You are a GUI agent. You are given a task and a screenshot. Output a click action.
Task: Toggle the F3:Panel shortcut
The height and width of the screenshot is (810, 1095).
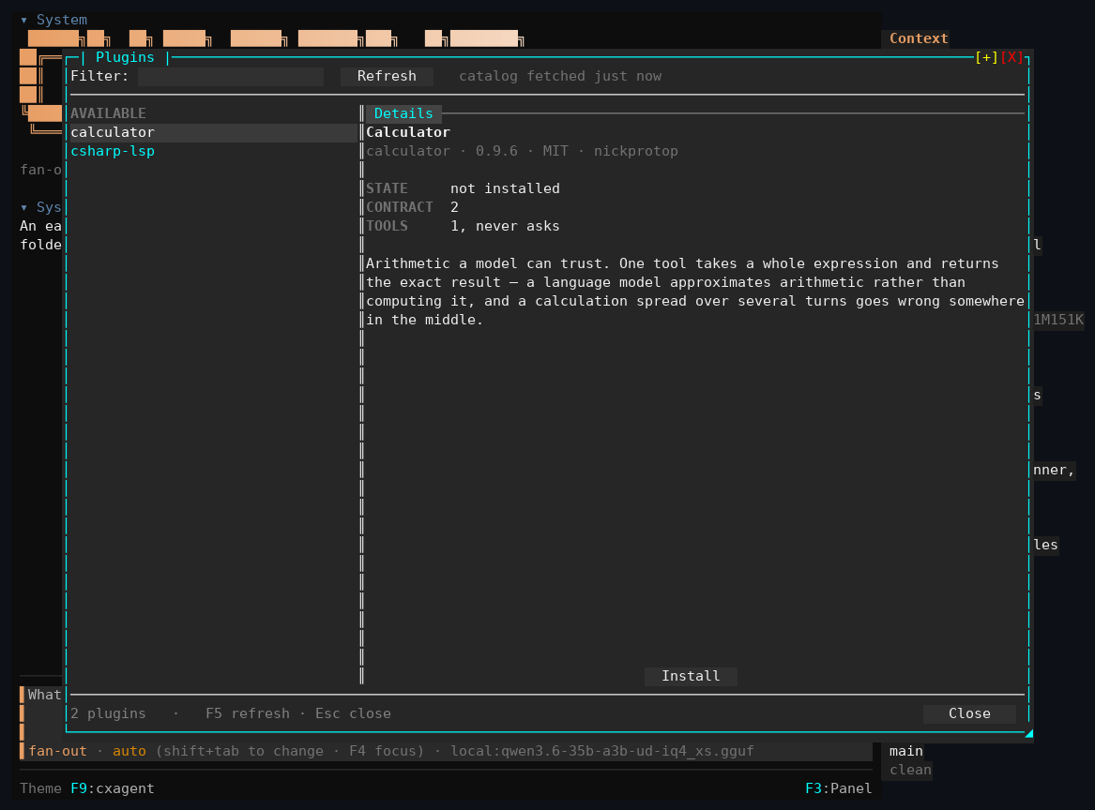click(838, 788)
